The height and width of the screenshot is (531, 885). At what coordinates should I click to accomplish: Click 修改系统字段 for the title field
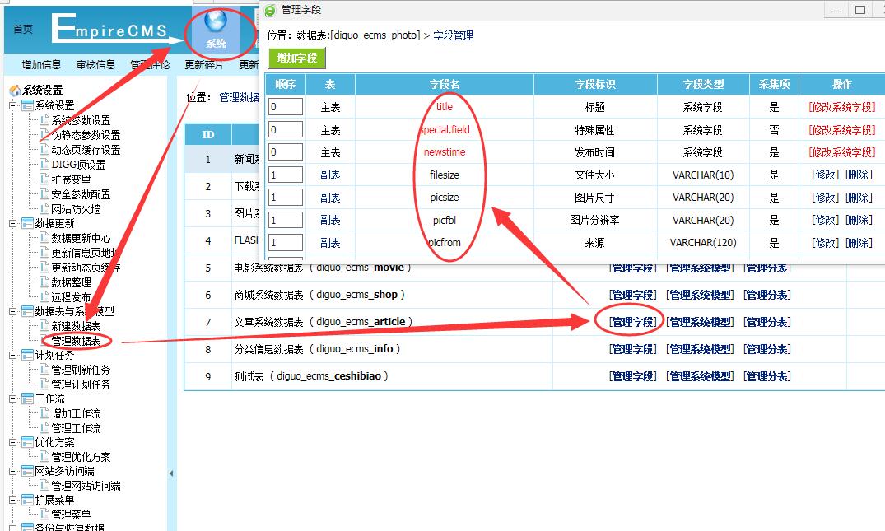(842, 107)
